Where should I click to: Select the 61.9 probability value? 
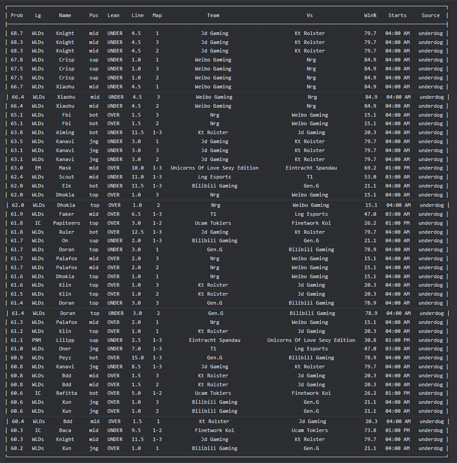[17, 214]
